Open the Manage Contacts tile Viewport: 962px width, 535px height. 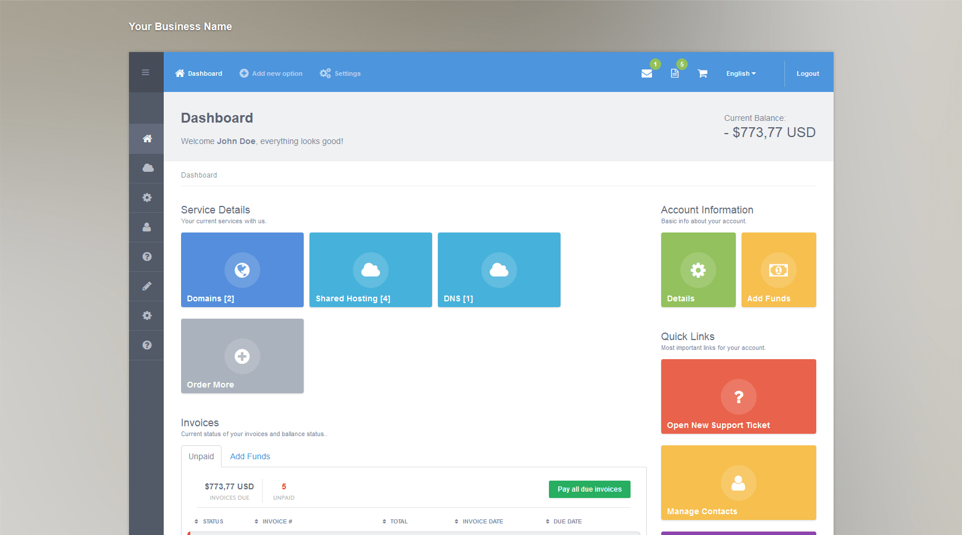pos(739,482)
